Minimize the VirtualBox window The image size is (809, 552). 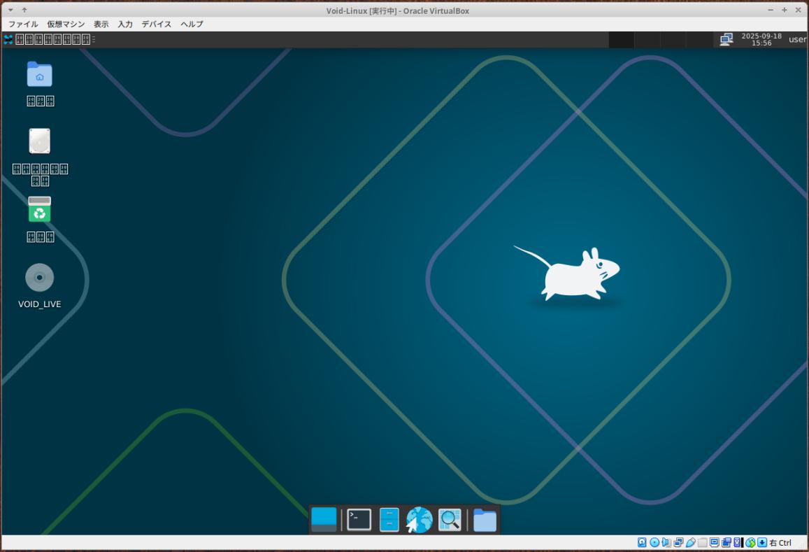click(x=771, y=10)
